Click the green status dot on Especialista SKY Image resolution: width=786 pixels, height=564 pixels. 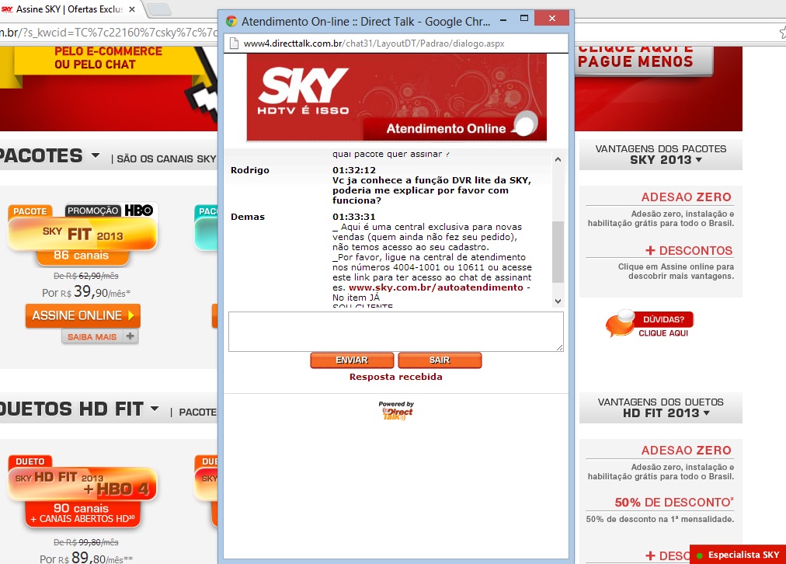coord(699,555)
